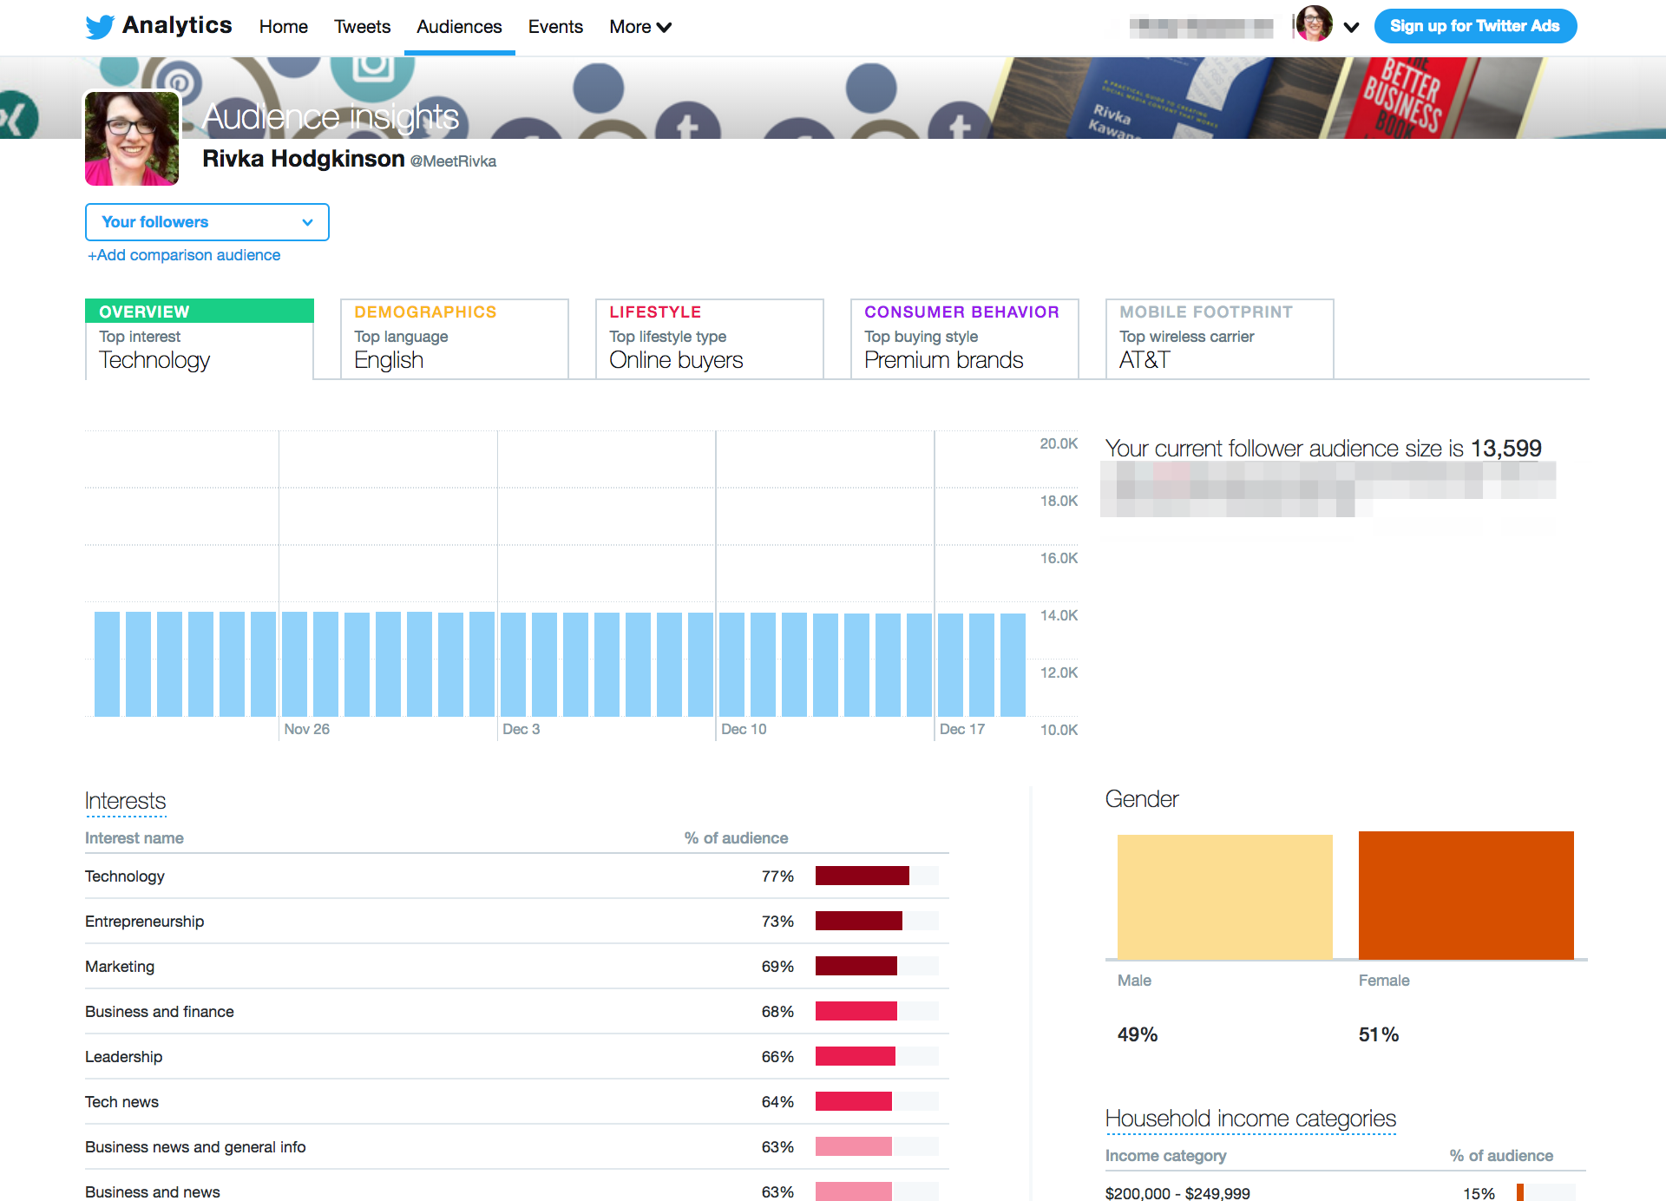Open the Tweets navigation tab

coord(362,27)
